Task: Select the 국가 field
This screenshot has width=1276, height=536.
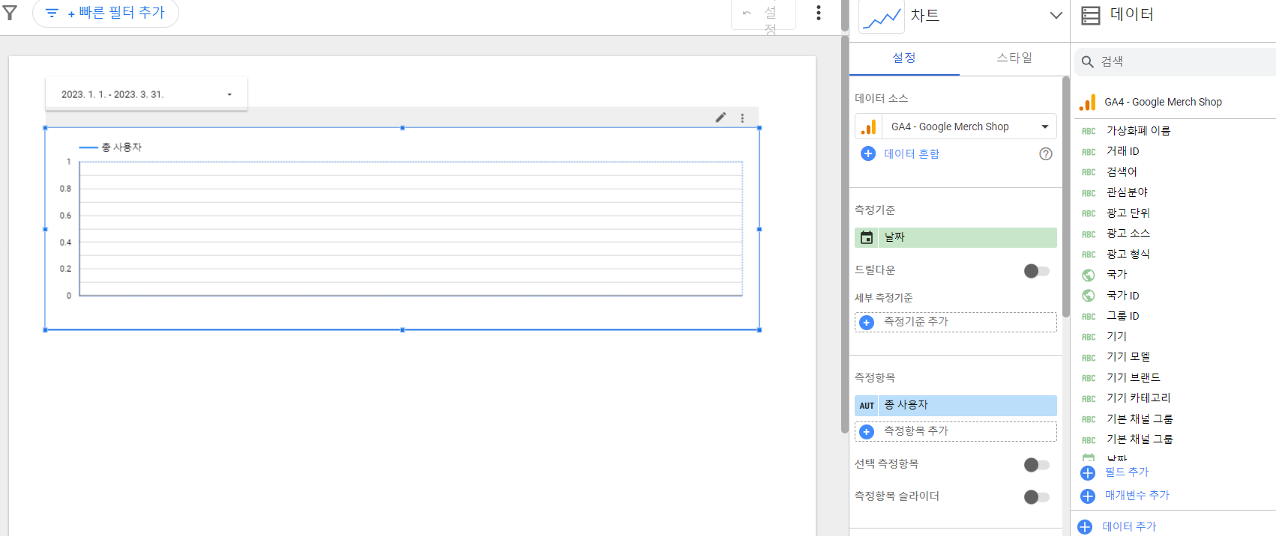Action: point(1117,275)
